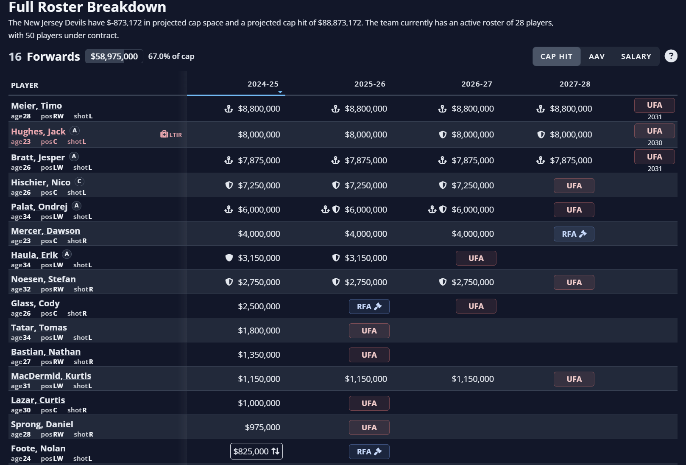Switch the view to SALARY
Viewport: 686px width, 465px height.
tap(636, 56)
